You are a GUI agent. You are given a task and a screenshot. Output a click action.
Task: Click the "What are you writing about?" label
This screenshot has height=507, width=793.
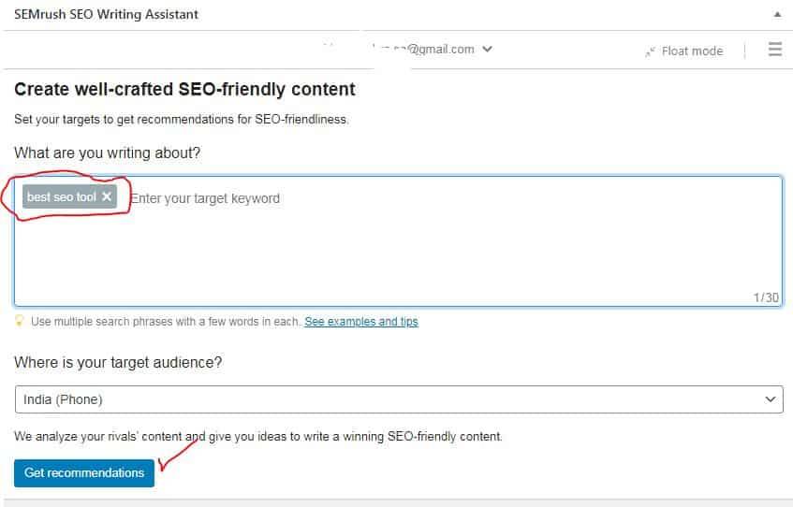coord(108,152)
